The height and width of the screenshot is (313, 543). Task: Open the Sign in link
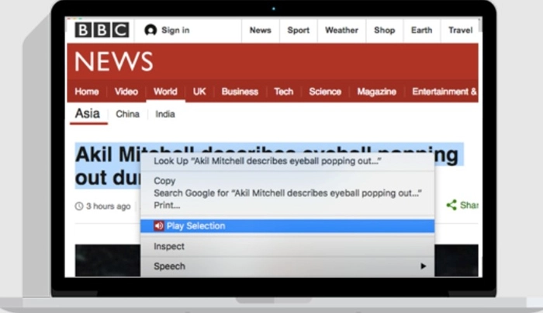(x=175, y=30)
